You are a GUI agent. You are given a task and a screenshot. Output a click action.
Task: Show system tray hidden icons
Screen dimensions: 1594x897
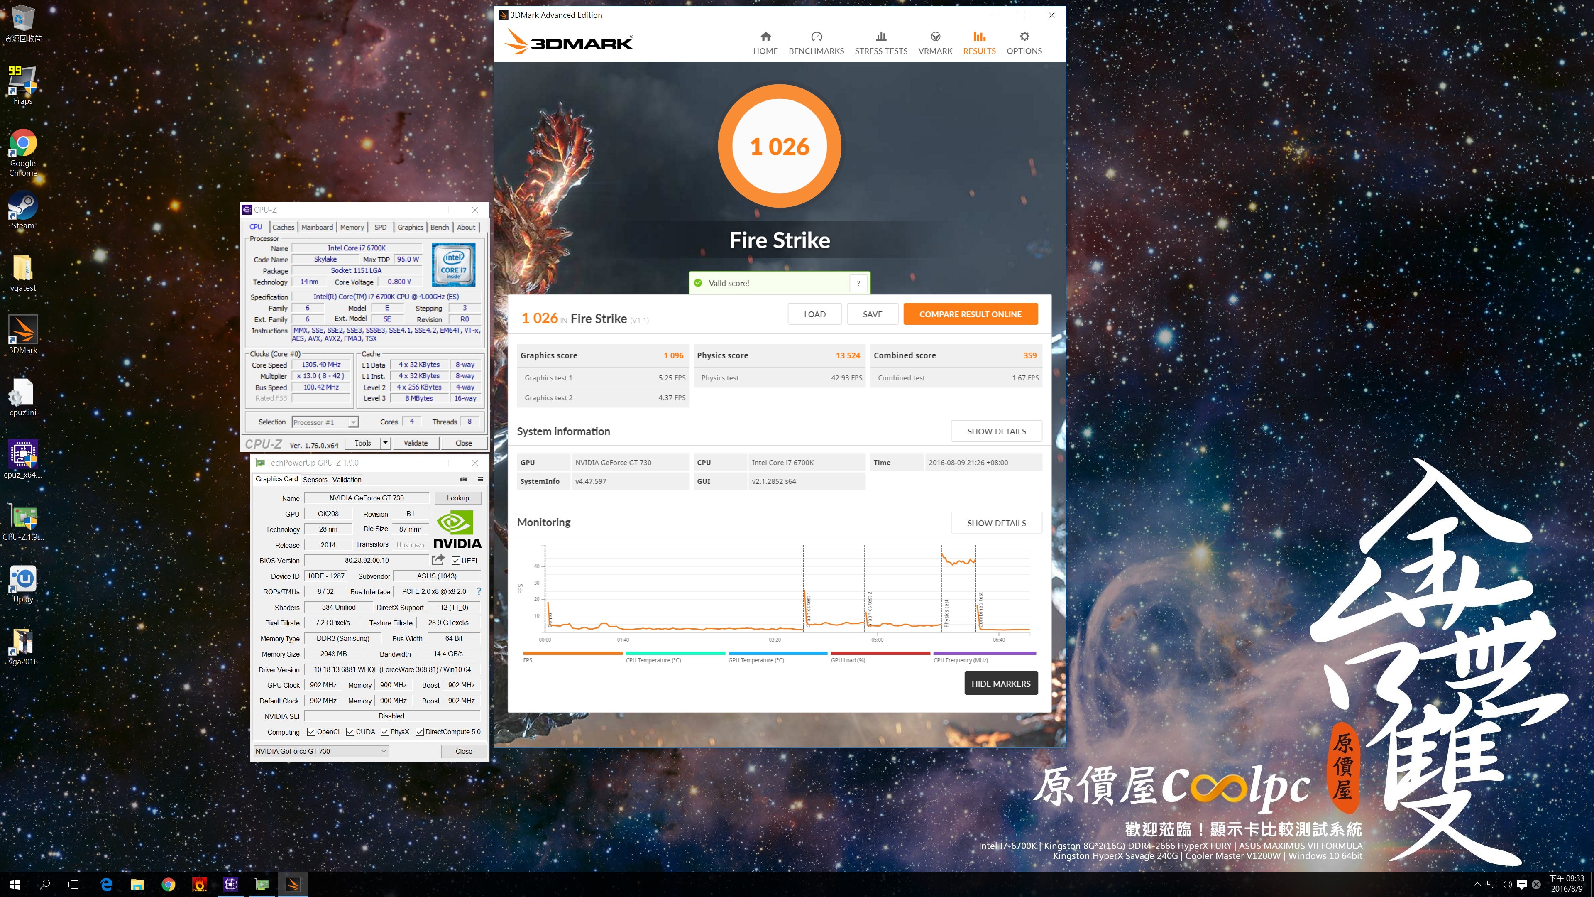[x=1477, y=885]
